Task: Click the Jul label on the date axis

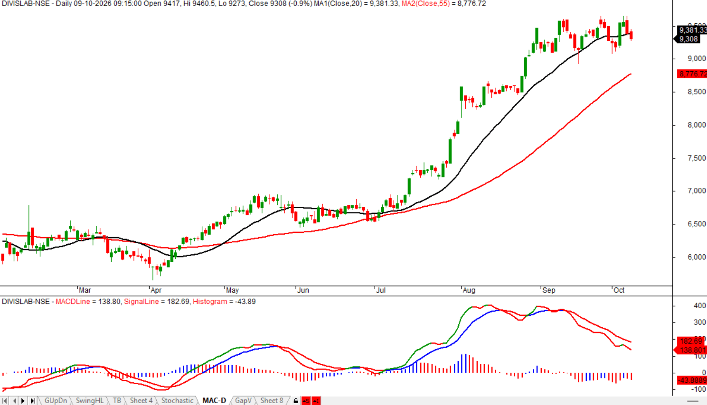Action: 380,290
